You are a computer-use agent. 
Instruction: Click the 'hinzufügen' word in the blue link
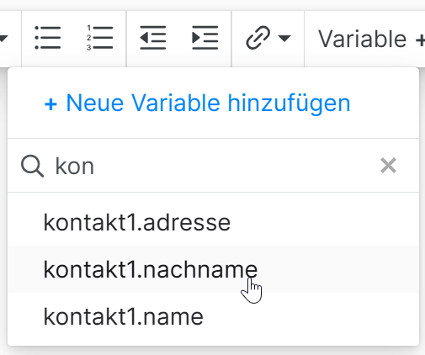click(x=289, y=103)
